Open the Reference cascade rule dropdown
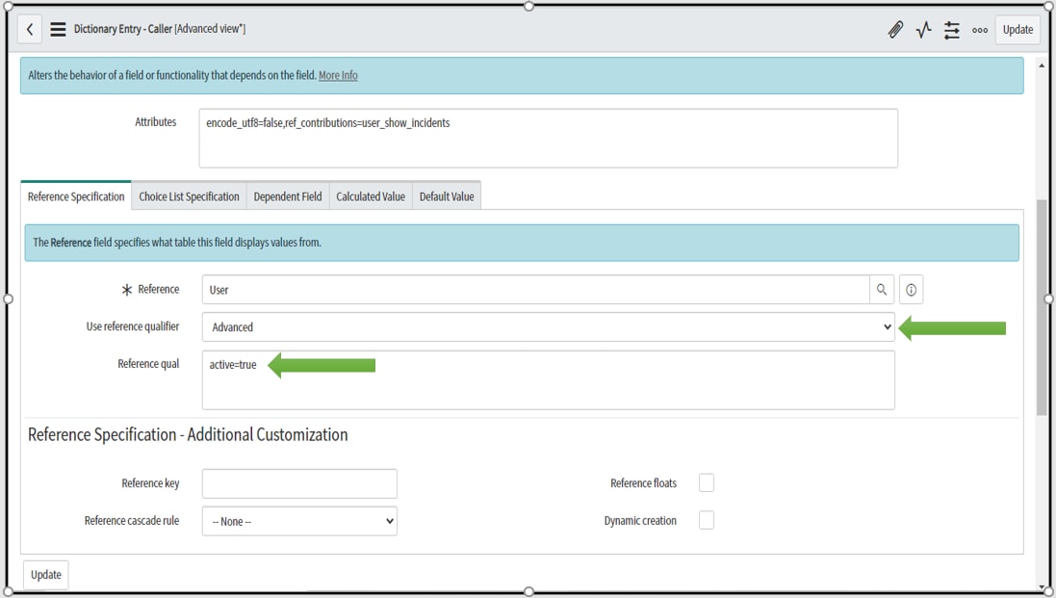 [x=298, y=521]
